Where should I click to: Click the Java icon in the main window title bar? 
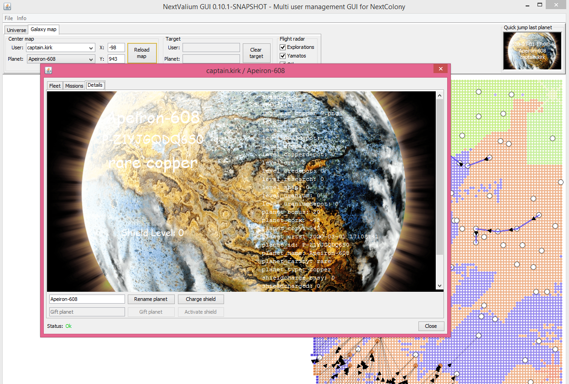[x=6, y=6]
